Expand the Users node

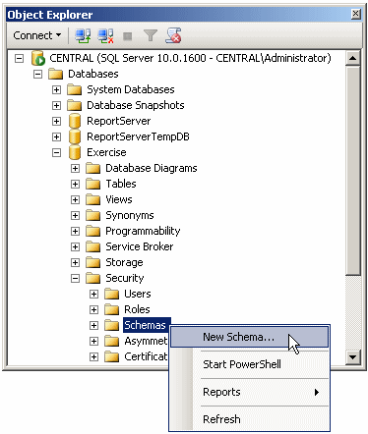coord(94,295)
